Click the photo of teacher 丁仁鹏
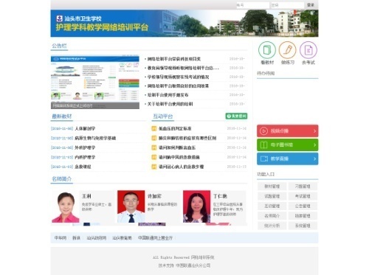The image size is (369, 275). (196, 206)
